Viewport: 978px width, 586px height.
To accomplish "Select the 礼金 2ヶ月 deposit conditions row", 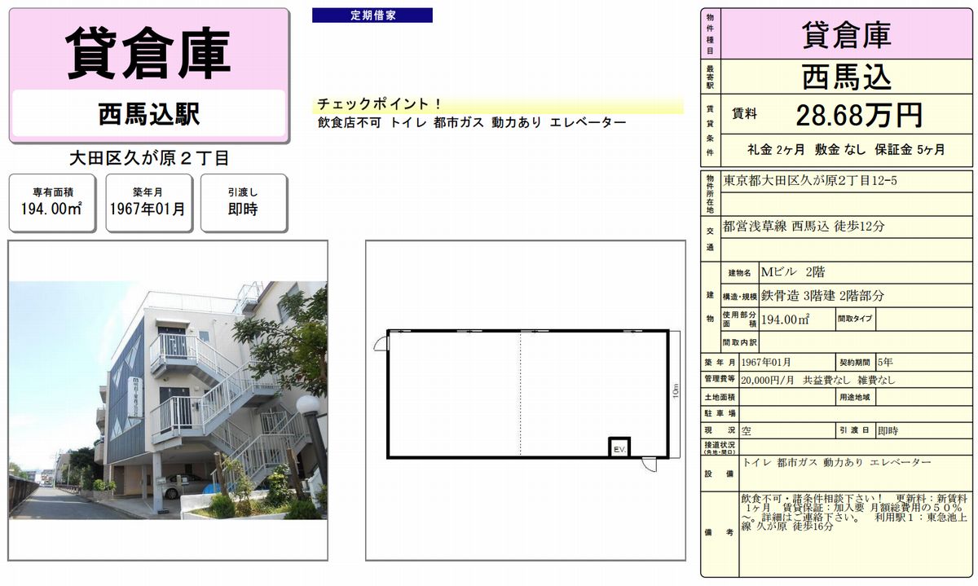I will 846,150.
